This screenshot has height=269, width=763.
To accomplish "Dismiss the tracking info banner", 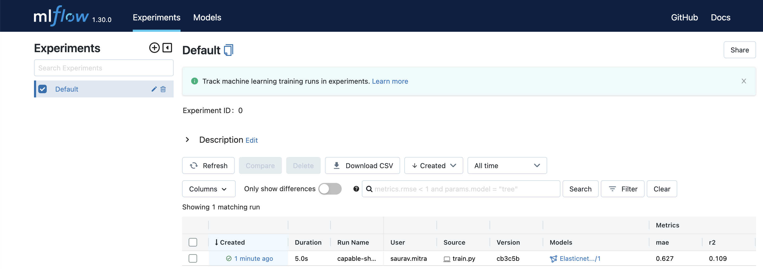I will point(744,81).
